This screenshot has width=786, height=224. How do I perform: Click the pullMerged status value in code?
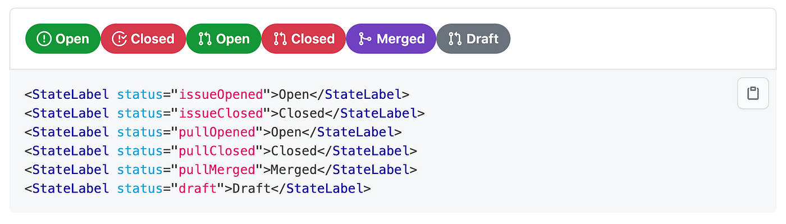[217, 170]
